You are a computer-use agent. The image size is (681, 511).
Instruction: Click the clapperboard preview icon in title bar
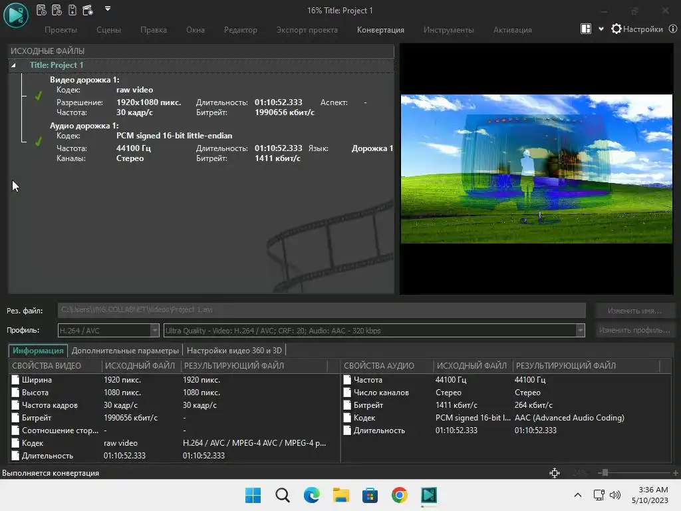coord(88,10)
